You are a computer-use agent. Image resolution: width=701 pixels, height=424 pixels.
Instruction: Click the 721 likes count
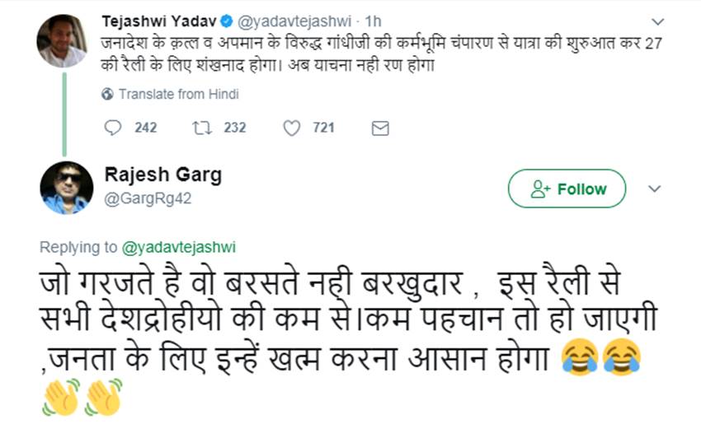coord(323,128)
